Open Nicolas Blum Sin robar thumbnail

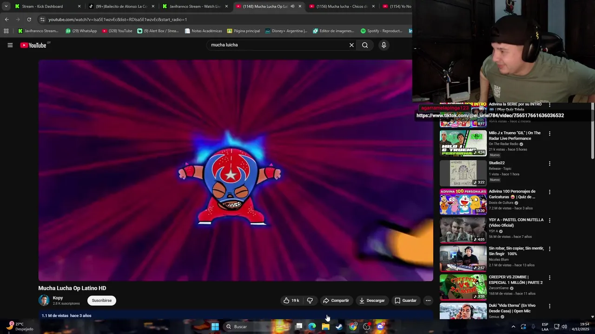pyautogui.click(x=463, y=258)
